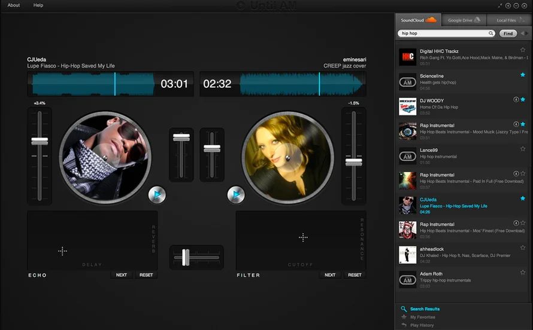This screenshot has height=330, width=533.
Task: Unfavorite the Scienceline track star
Action: coord(523,75)
